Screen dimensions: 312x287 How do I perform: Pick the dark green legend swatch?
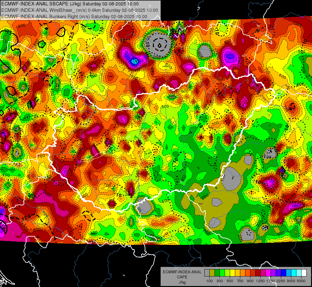click(x=217, y=273)
